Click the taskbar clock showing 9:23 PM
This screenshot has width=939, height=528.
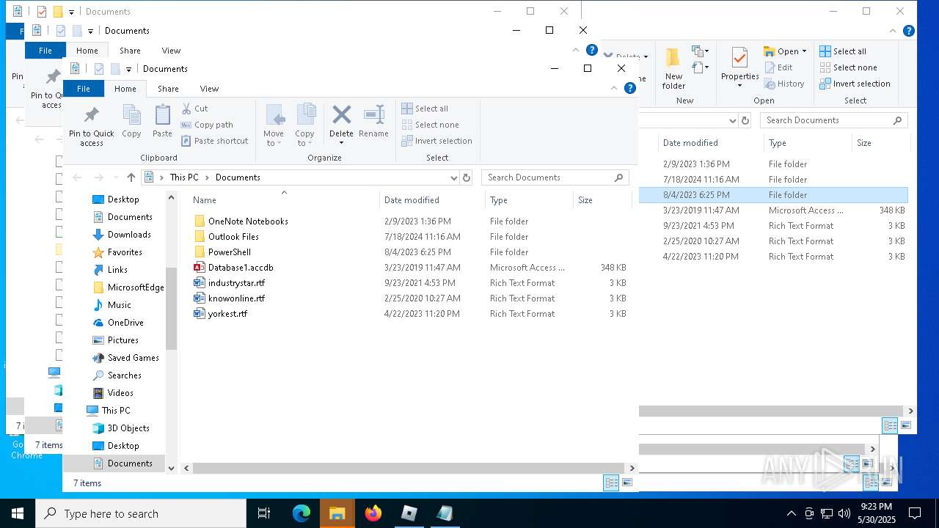tap(876, 513)
